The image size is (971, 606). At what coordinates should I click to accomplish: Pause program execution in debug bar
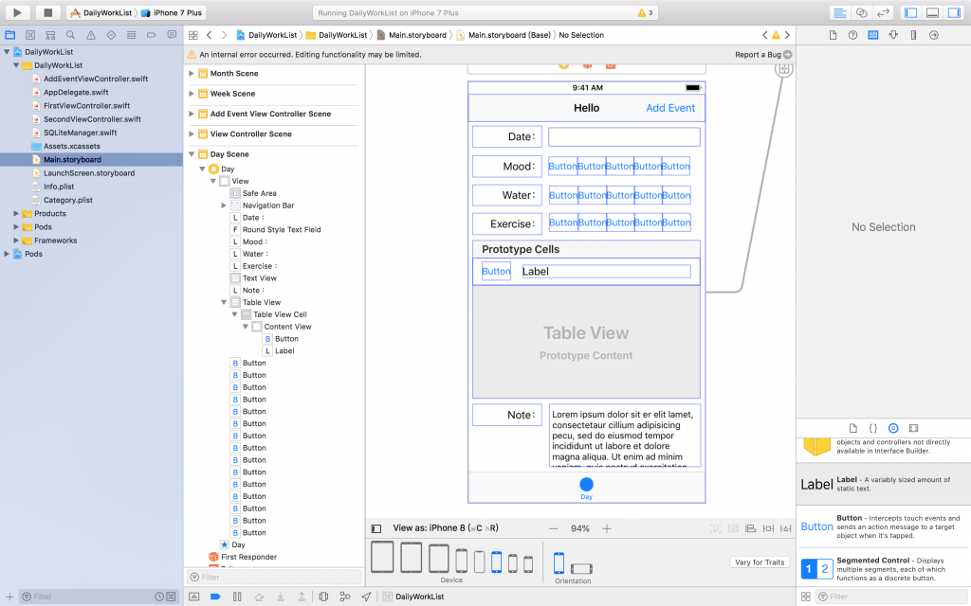pyautogui.click(x=237, y=597)
